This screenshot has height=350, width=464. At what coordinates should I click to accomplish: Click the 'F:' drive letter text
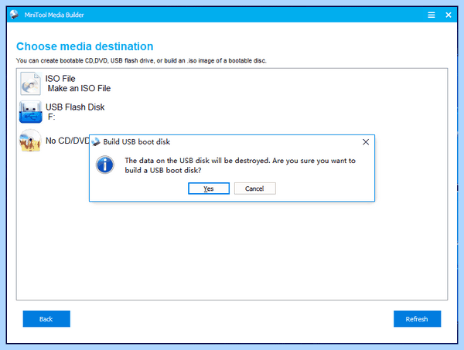pyautogui.click(x=52, y=117)
